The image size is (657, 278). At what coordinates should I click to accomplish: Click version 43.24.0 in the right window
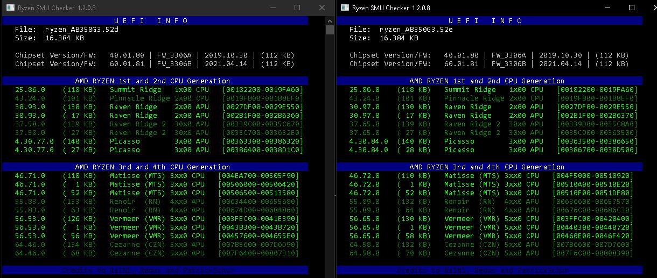(x=365, y=98)
